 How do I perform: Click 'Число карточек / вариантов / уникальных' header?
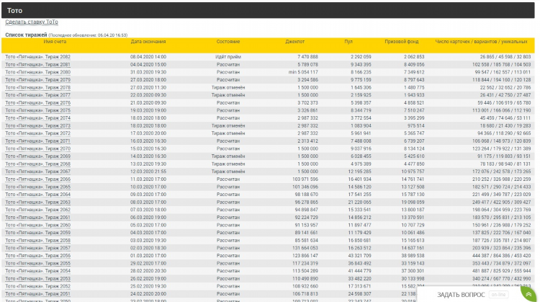481,42
